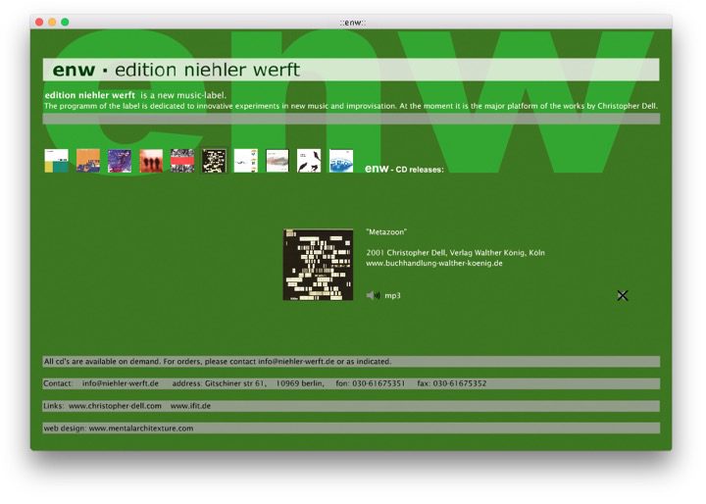Click the bold "edition niehler werft" intro text
The height and width of the screenshot is (504, 706).
tap(90, 95)
